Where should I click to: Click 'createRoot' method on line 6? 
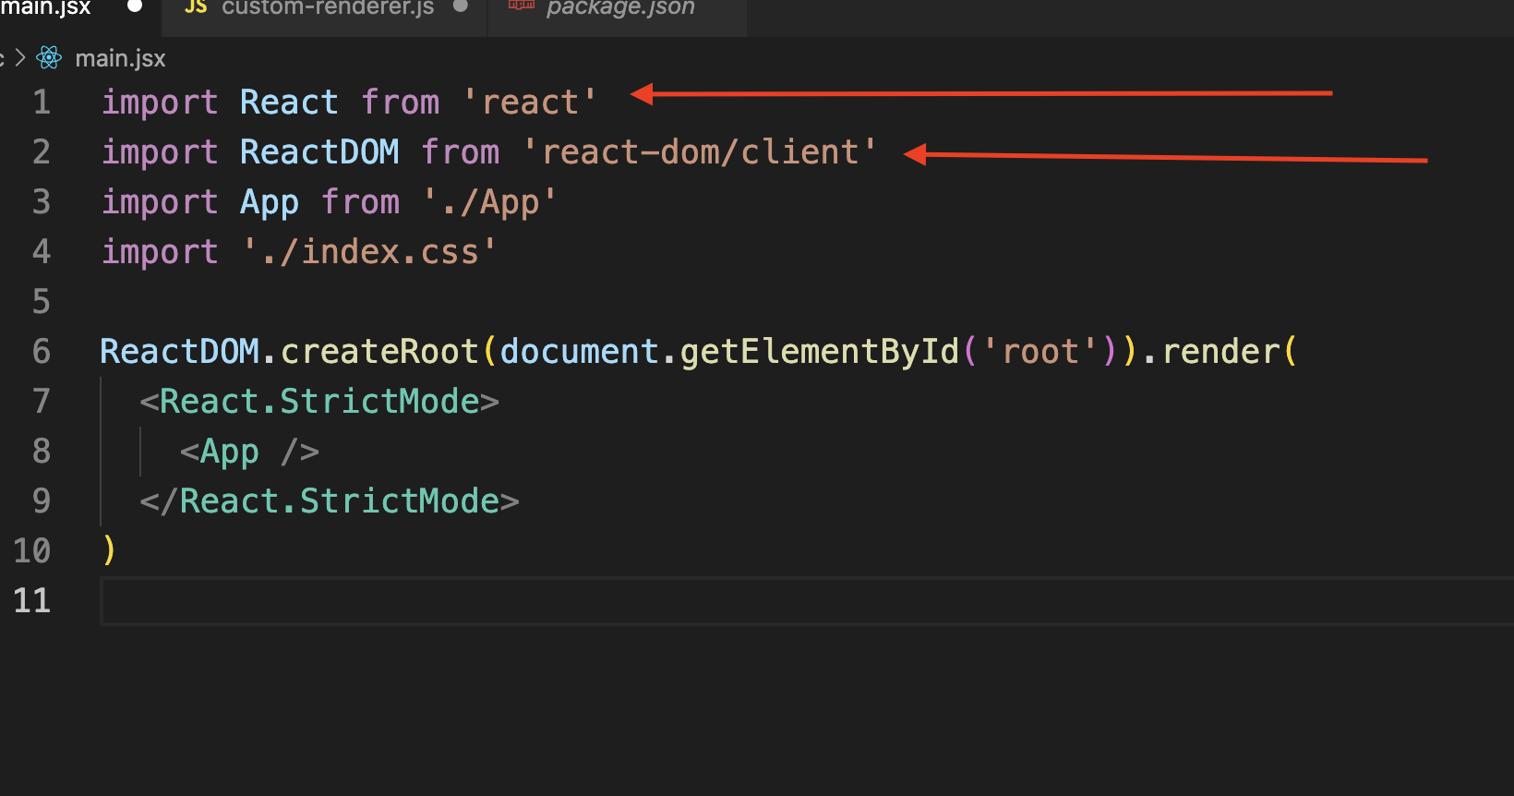[379, 351]
